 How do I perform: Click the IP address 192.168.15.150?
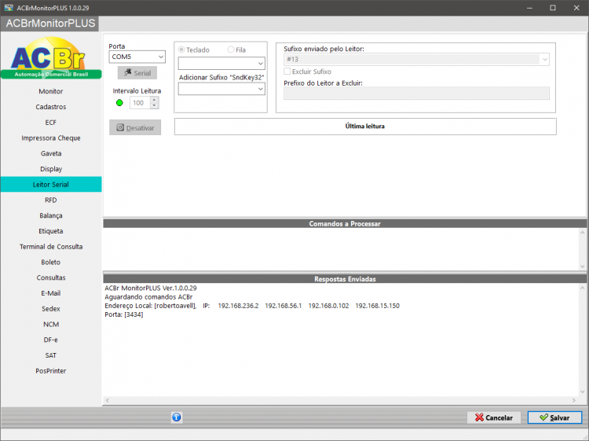click(377, 306)
